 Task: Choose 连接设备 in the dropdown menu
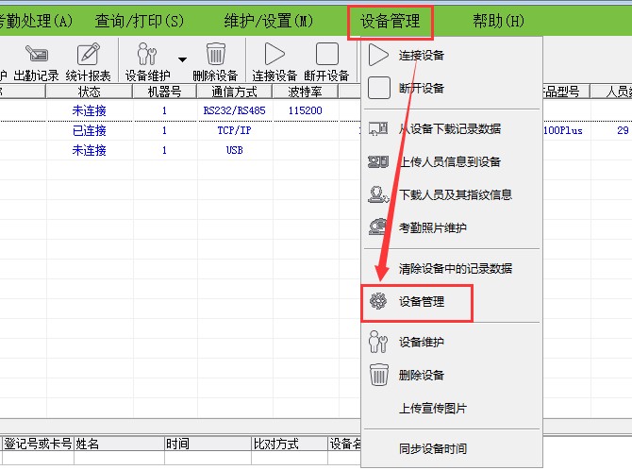pos(452,55)
